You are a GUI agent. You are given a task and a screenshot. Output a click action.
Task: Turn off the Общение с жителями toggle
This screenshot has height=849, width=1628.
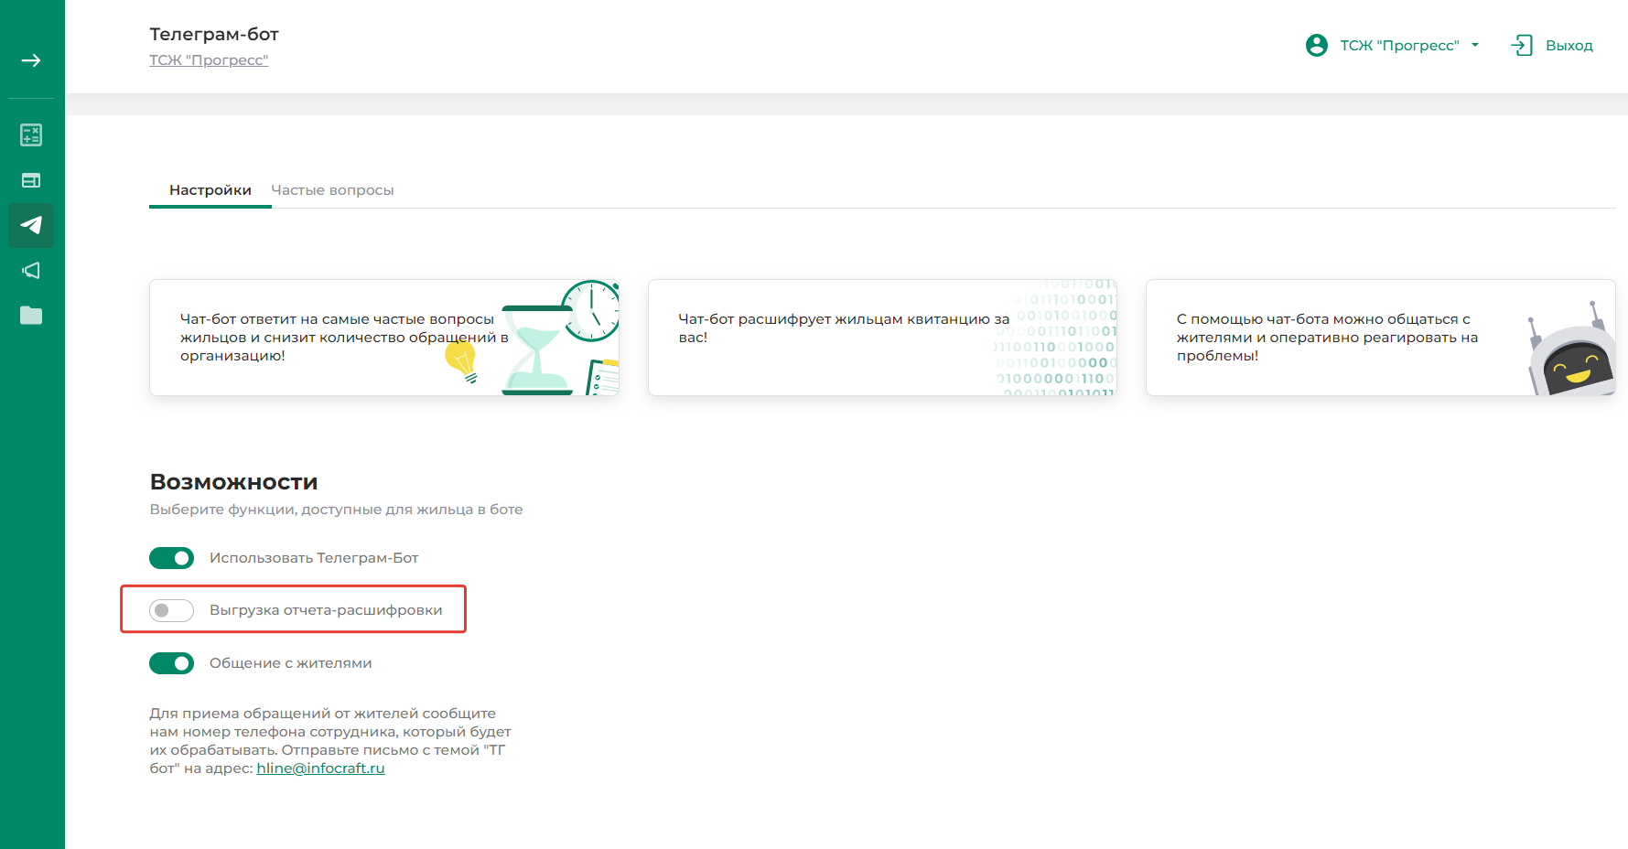pyautogui.click(x=171, y=663)
